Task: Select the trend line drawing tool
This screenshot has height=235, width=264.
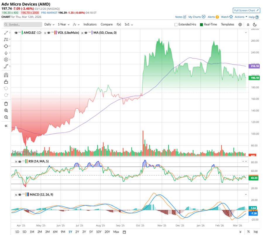Action: [x=6, y=33]
